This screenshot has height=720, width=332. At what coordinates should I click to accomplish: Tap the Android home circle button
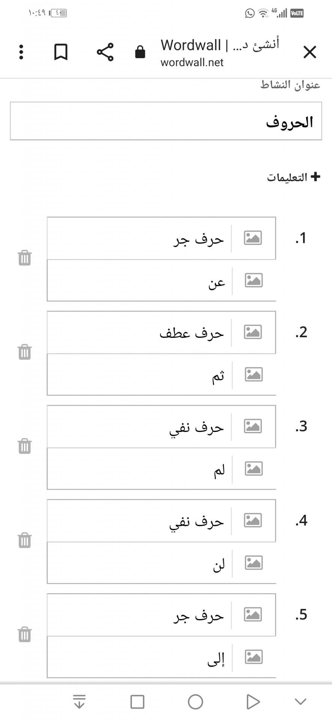[x=195, y=702]
